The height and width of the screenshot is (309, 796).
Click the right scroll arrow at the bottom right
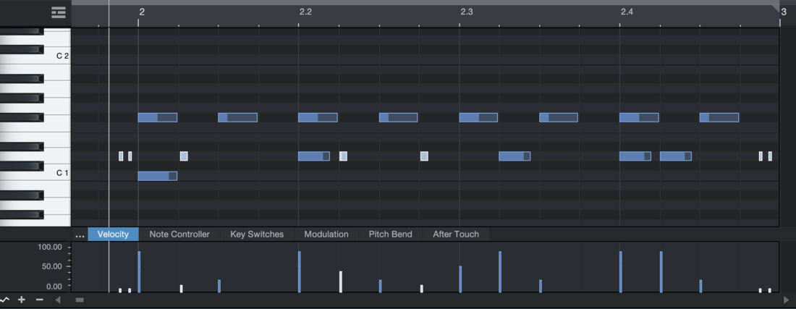(x=787, y=300)
